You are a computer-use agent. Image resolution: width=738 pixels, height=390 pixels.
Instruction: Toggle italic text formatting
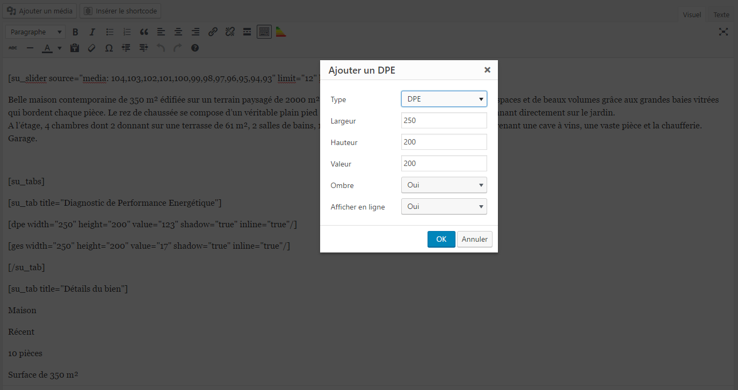(x=92, y=32)
